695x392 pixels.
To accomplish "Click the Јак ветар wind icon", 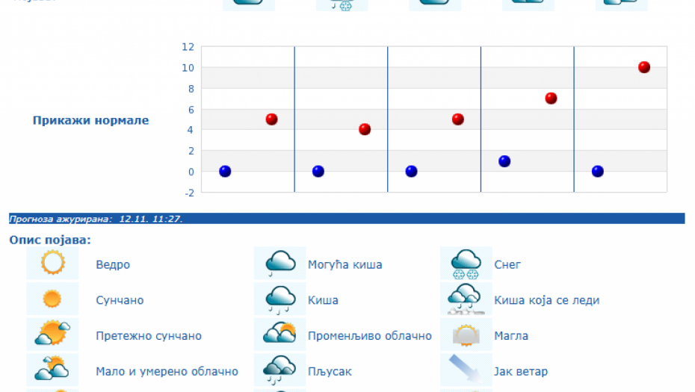I will 466,370.
